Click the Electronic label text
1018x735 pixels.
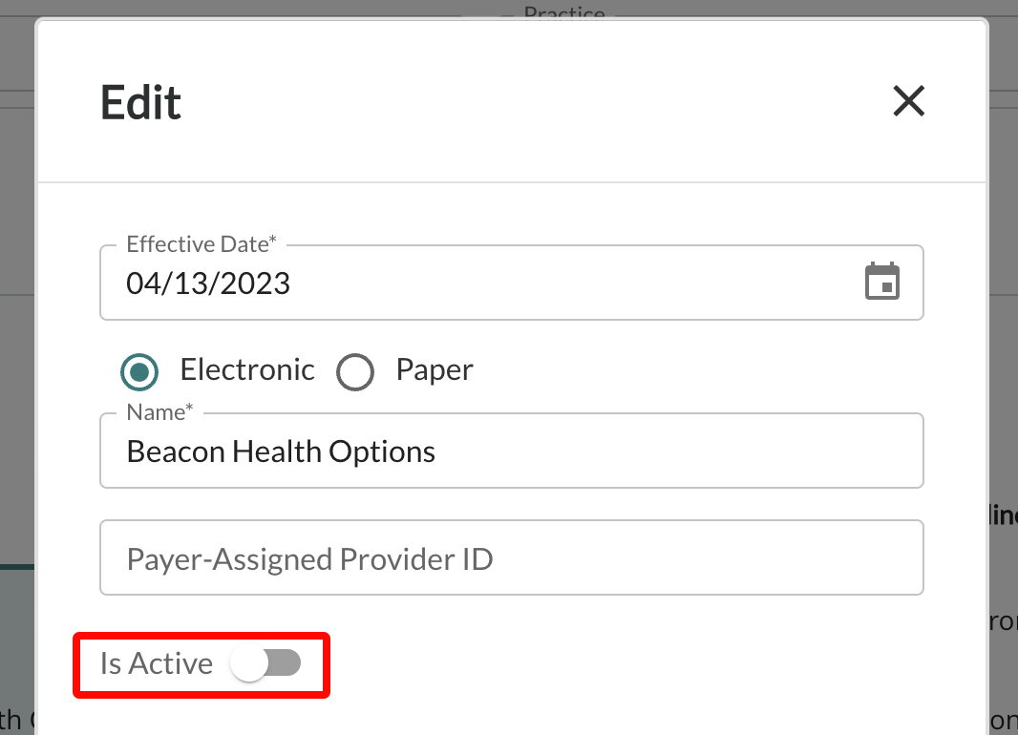tap(247, 369)
